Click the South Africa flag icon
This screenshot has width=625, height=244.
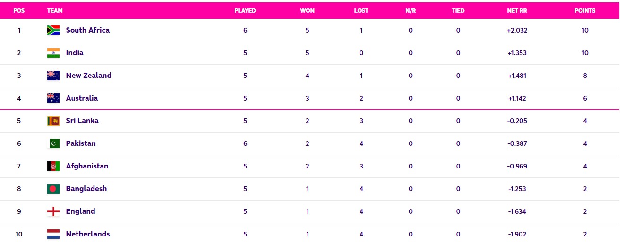coord(53,30)
